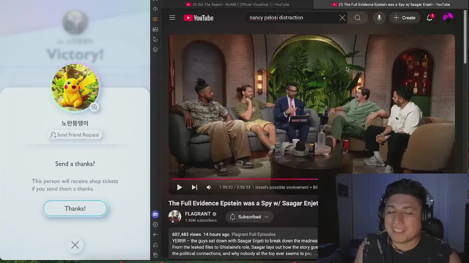This screenshot has width=469, height=263.
Task: Switch to Full Evidence Epstein tab
Action: tap(391, 4)
